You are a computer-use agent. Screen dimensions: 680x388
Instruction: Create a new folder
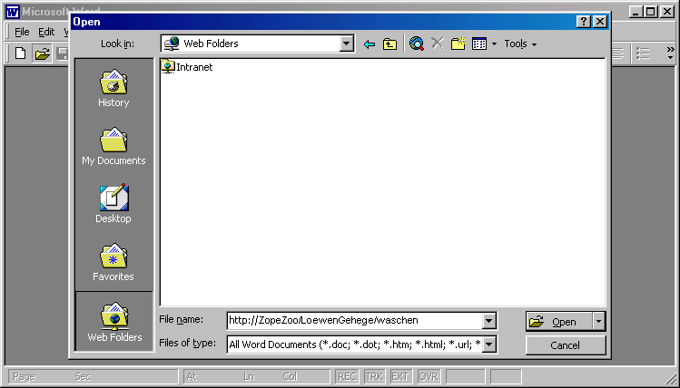click(458, 44)
